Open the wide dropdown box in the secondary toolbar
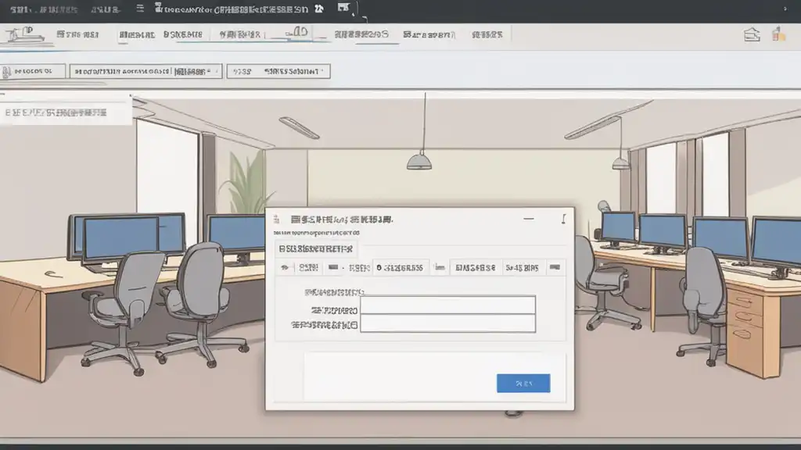 [145, 71]
